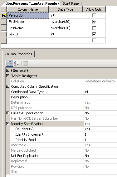117x177 pixels.
Task: Click nvarchar(20) data type for LastName
Action: [x=66, y=28]
